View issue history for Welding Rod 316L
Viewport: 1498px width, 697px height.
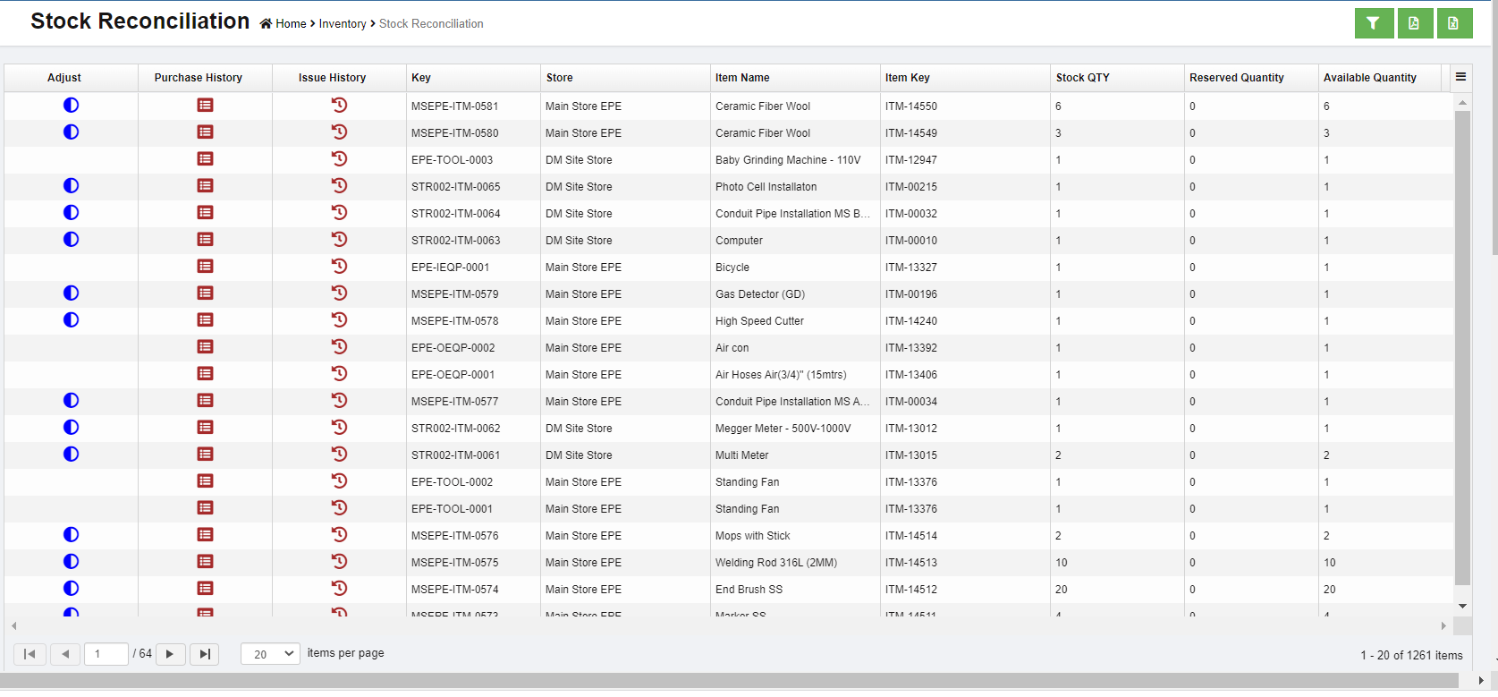339,562
